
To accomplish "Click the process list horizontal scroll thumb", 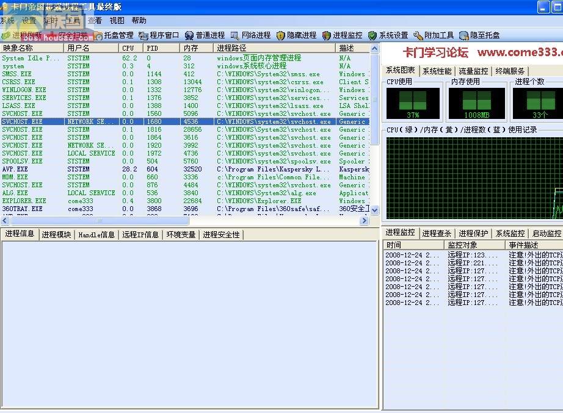I will click(99, 221).
